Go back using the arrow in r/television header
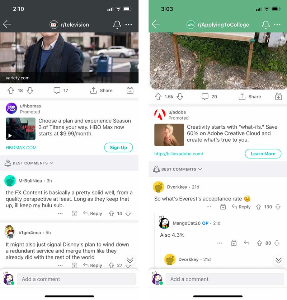The height and width of the screenshot is (300, 287). point(7,24)
